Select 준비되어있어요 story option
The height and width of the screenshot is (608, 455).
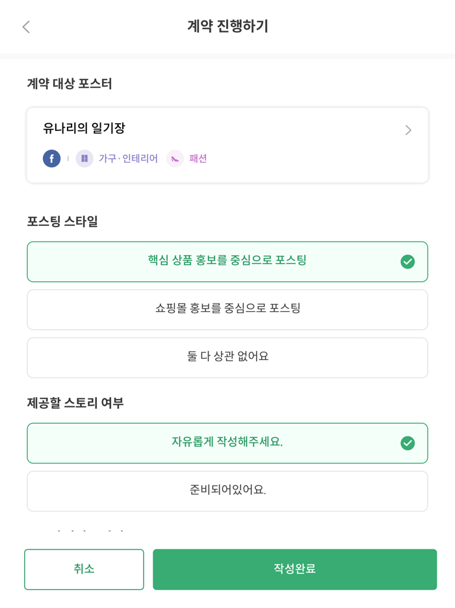point(227,491)
